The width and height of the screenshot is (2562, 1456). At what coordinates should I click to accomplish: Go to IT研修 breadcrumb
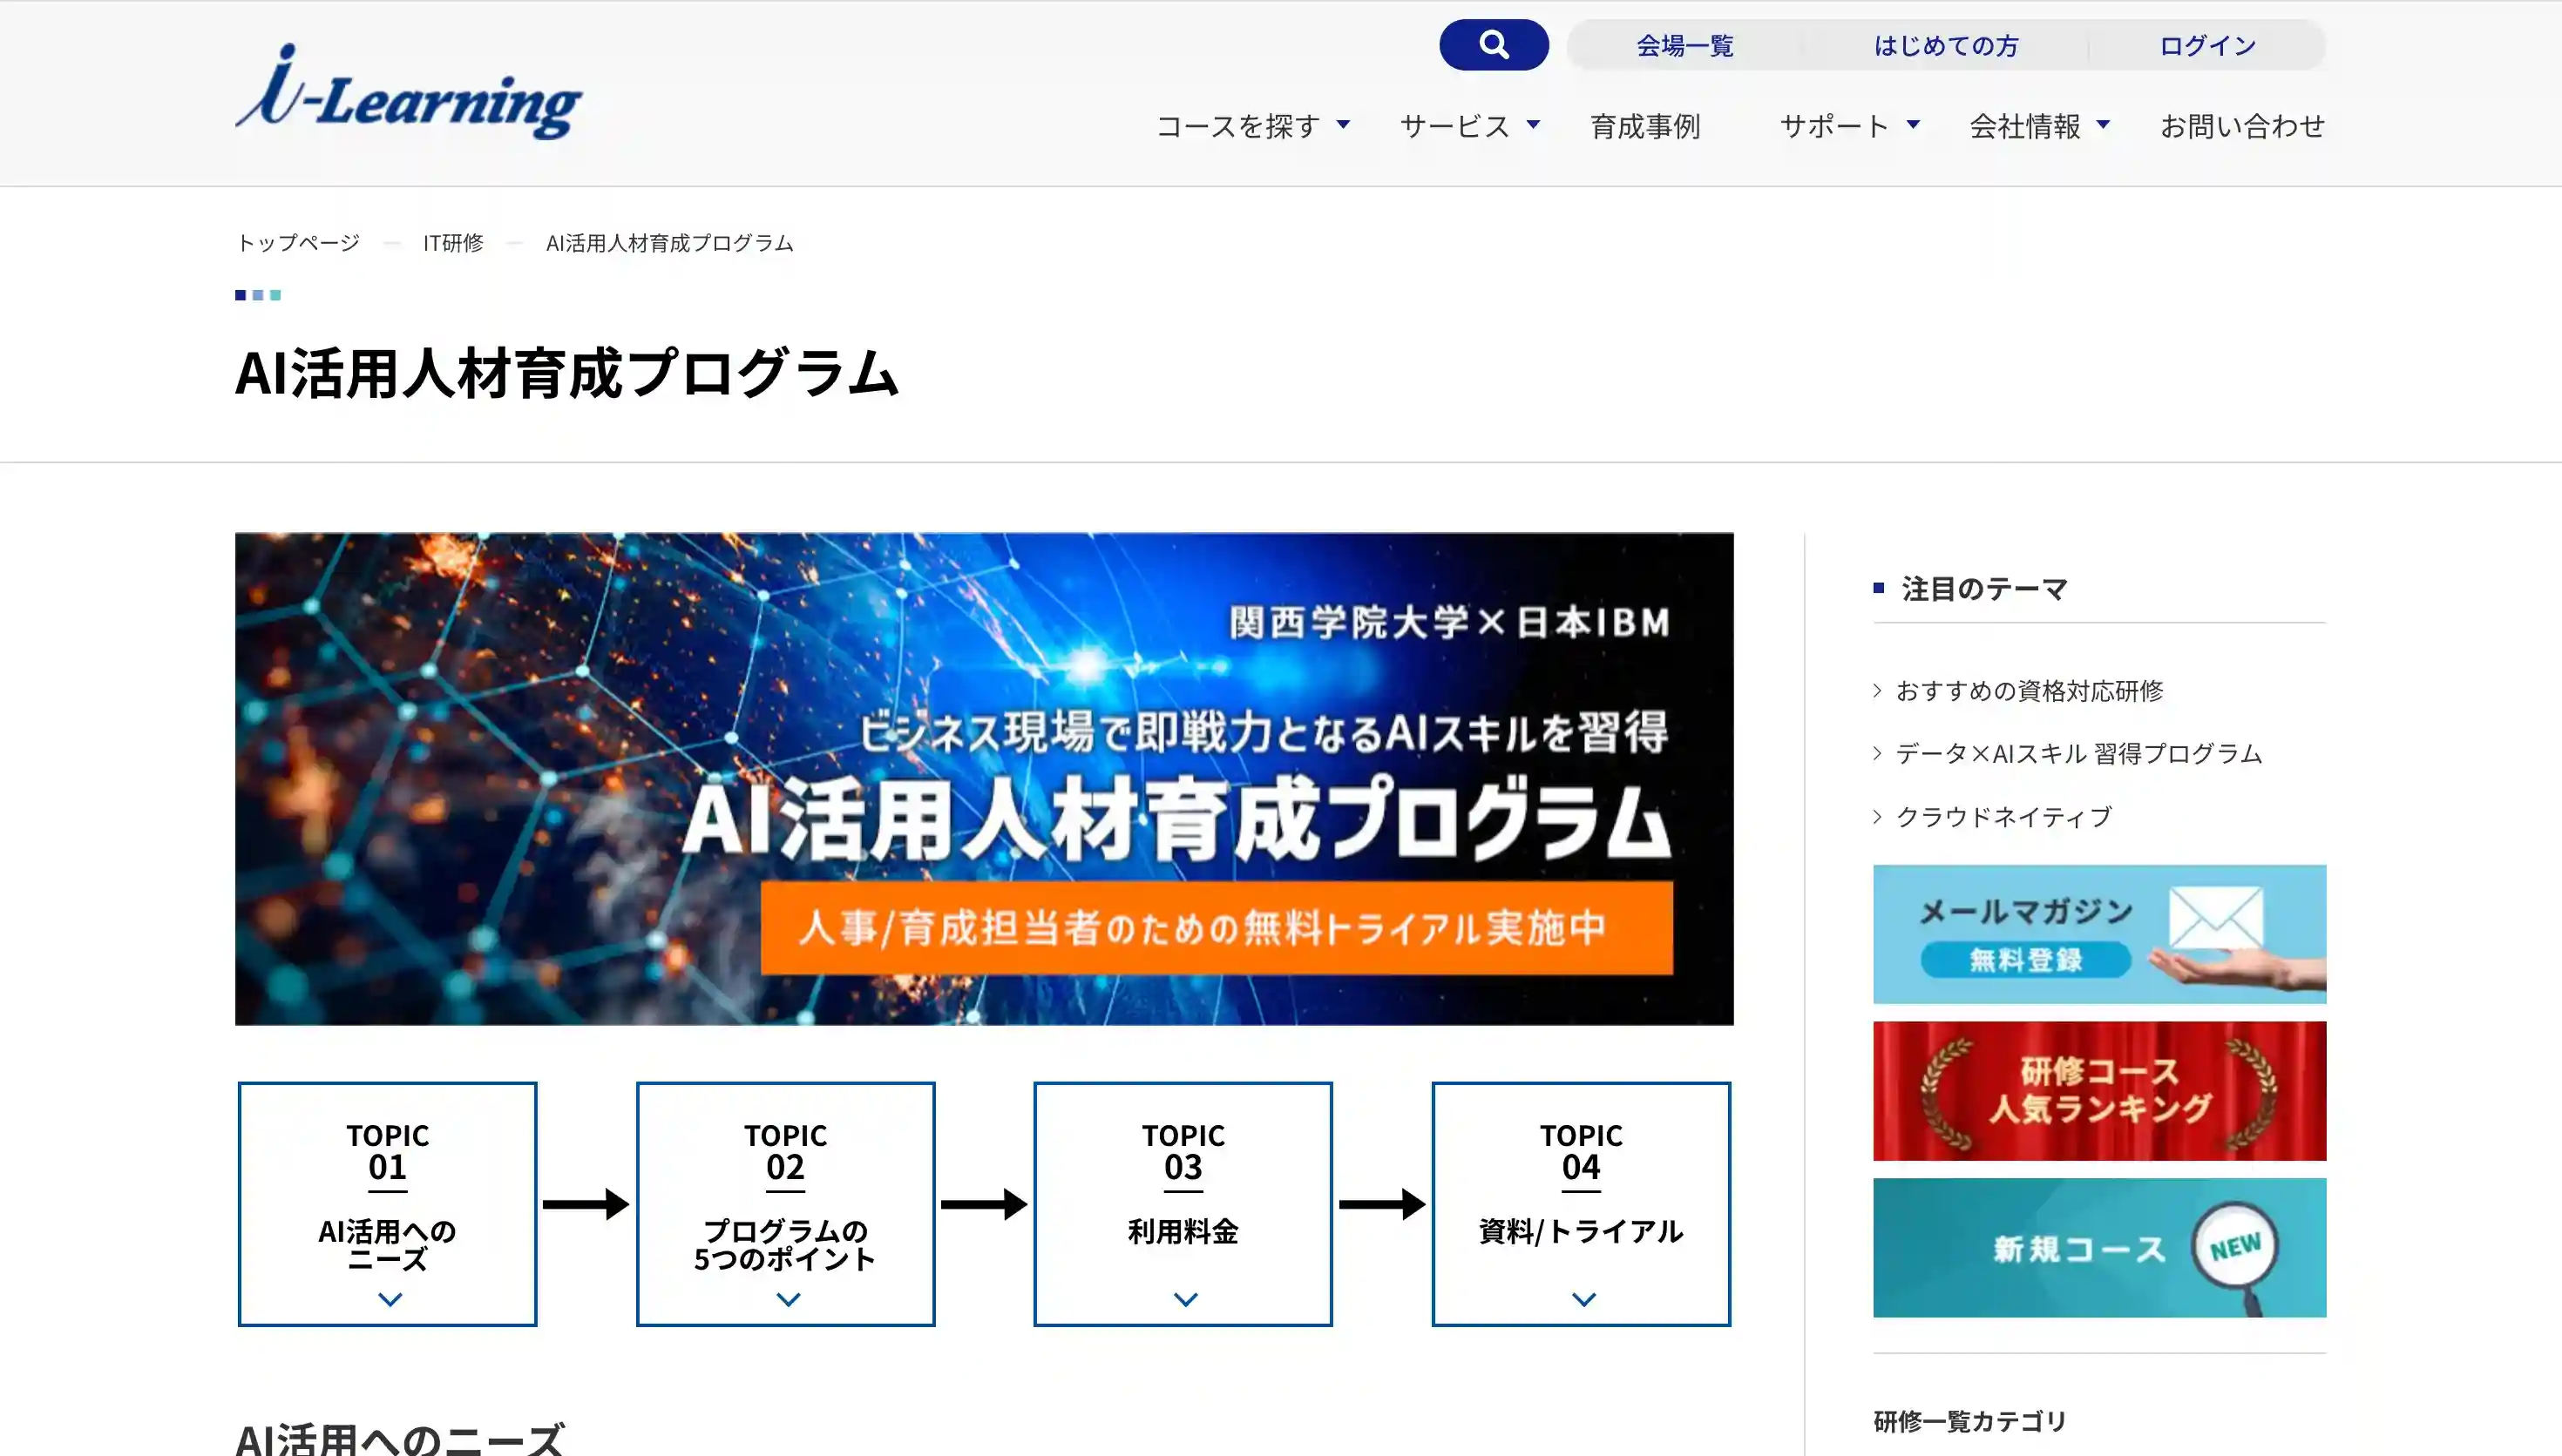pyautogui.click(x=453, y=243)
